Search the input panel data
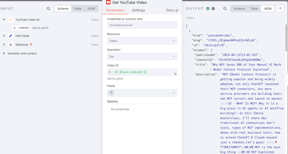 (49, 9)
